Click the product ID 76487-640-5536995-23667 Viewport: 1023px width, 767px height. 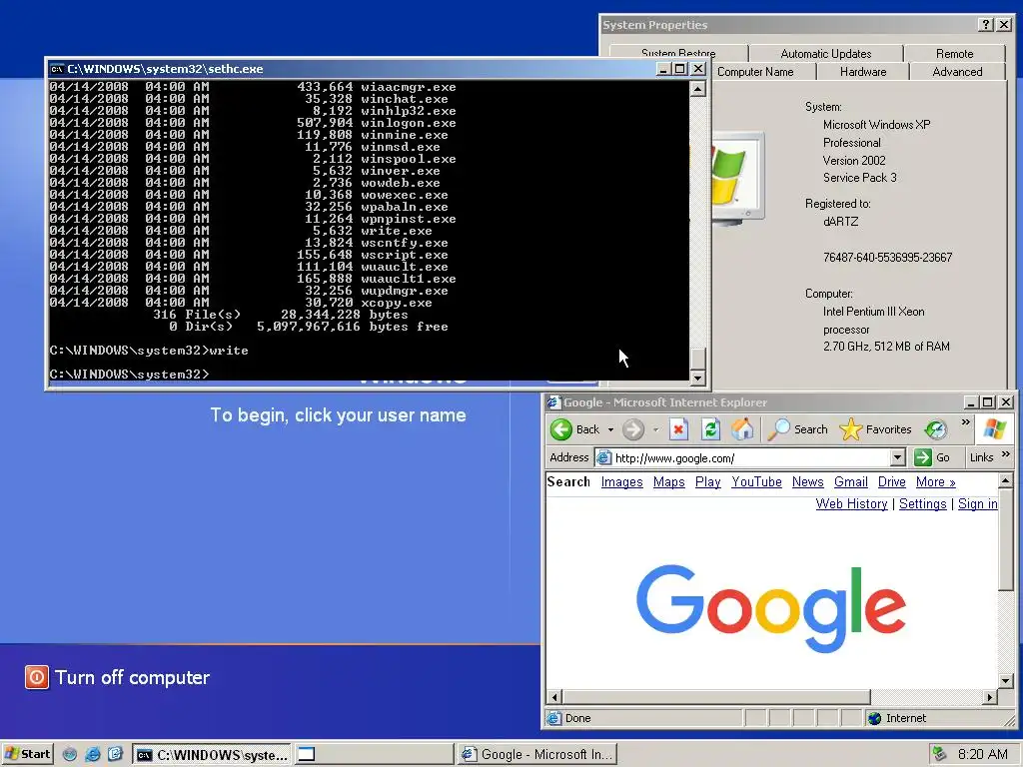coord(887,257)
